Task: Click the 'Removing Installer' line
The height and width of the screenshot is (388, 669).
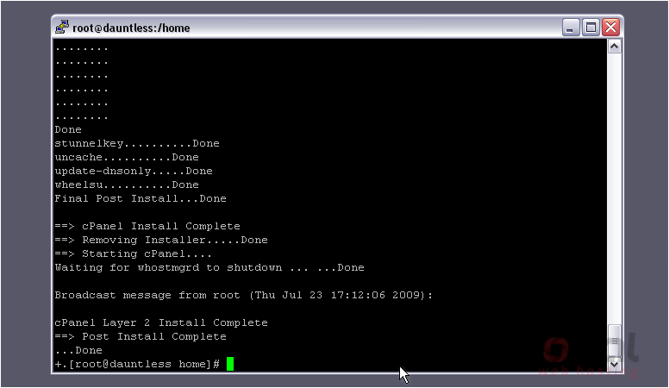Action: pos(161,240)
